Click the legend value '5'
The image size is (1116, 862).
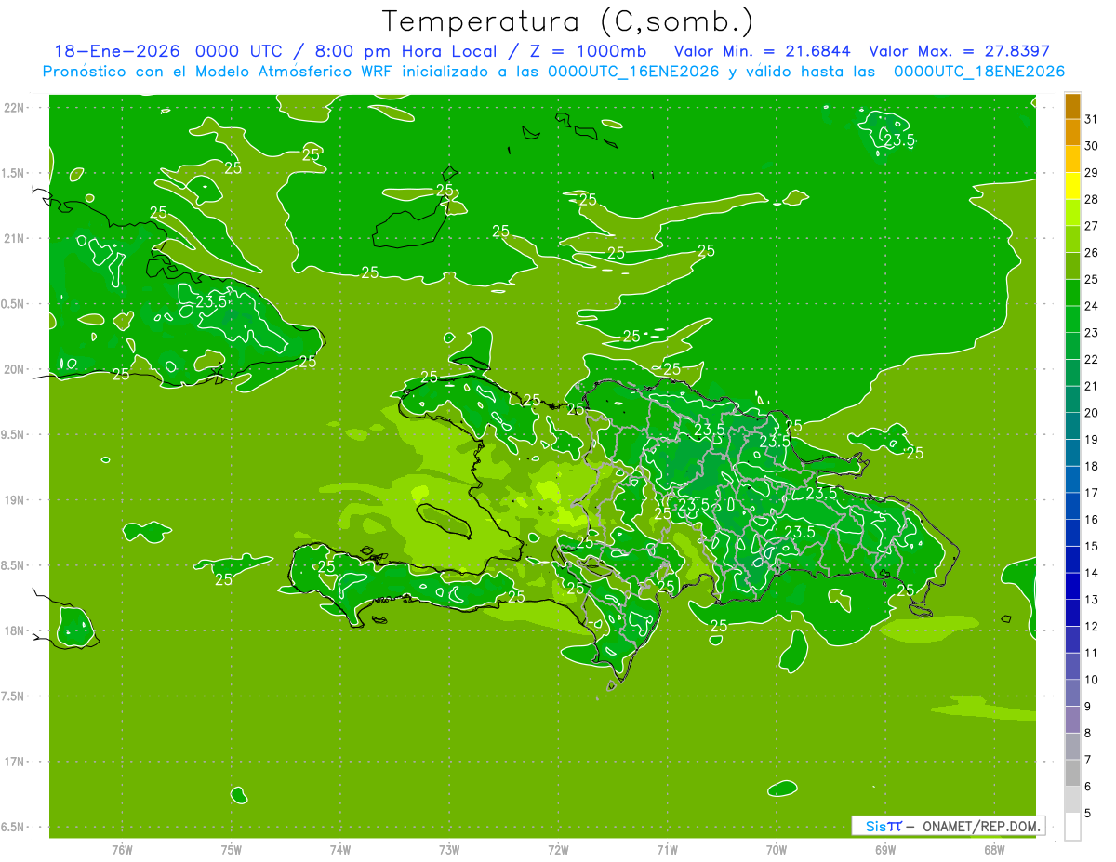point(1088,814)
